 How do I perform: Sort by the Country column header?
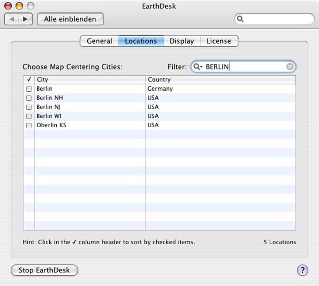[x=220, y=79]
